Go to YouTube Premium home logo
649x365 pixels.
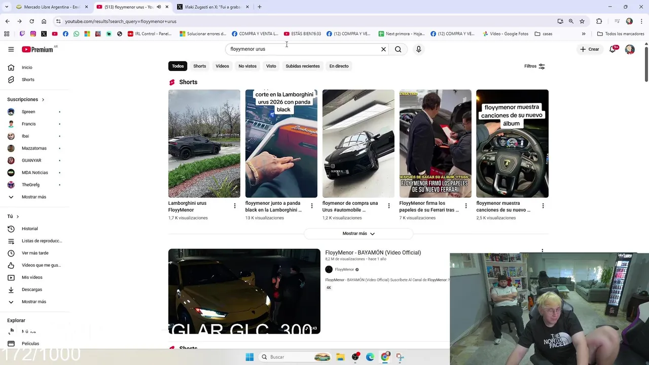coord(37,49)
